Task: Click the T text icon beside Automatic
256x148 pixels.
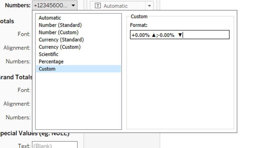Action: click(98, 6)
